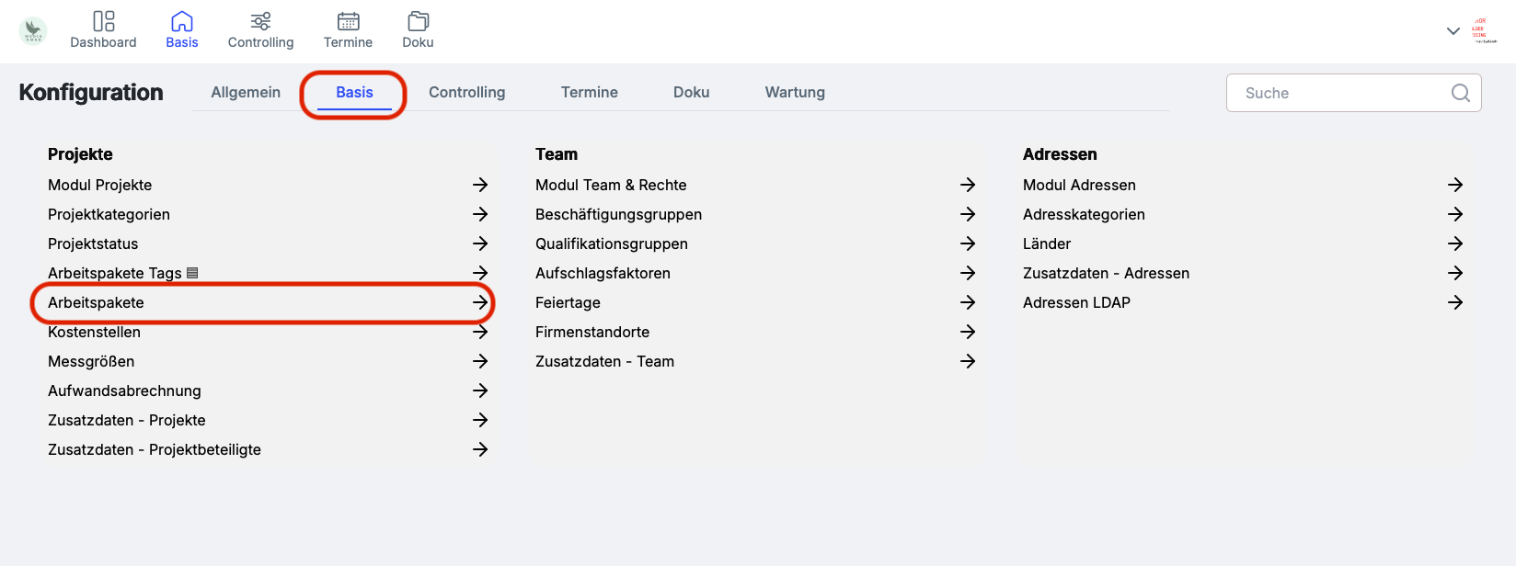This screenshot has height=566, width=1516.
Task: Click the arrow beside Adressen LDAP
Action: click(x=1455, y=302)
